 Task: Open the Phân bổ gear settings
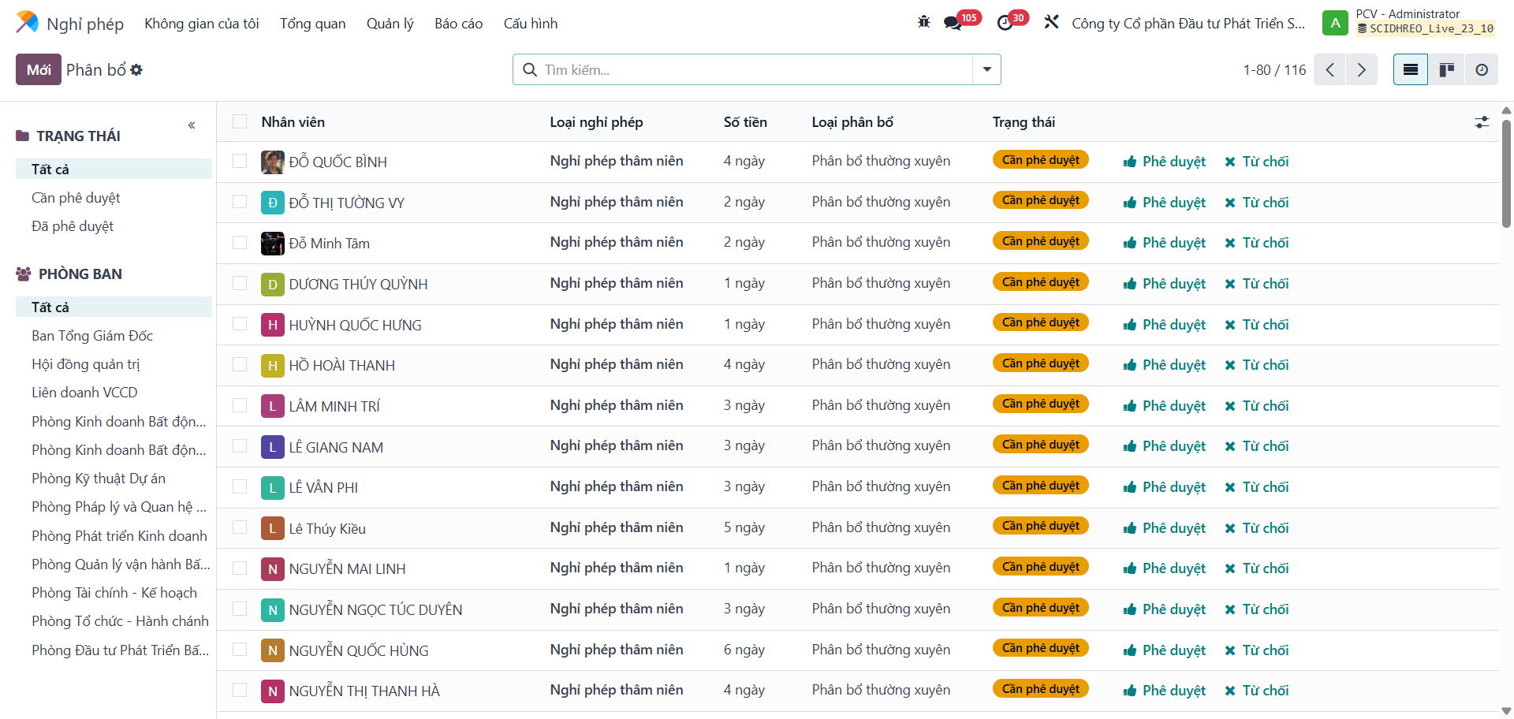pos(136,70)
